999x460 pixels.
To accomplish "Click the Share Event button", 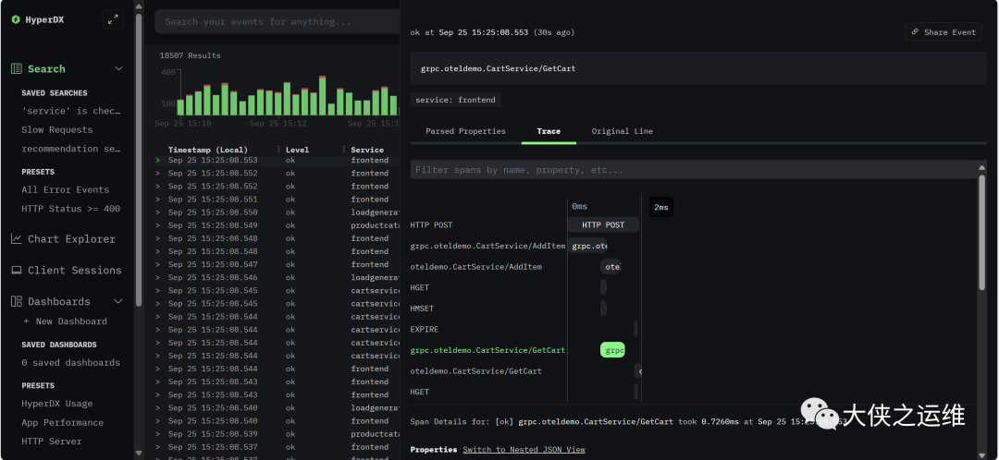I will point(943,32).
